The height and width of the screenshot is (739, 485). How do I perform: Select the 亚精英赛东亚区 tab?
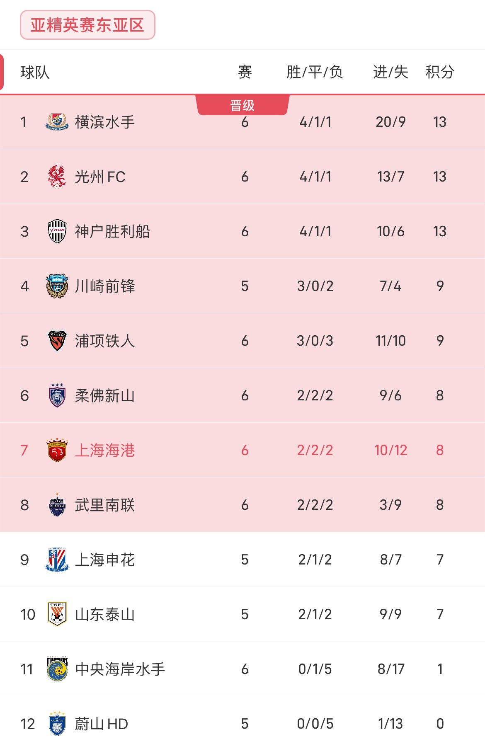87,25
